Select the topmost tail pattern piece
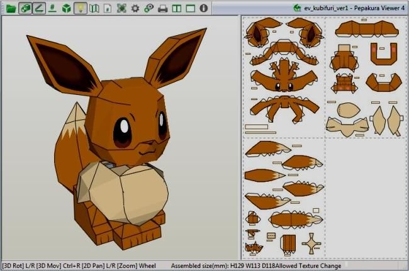The image size is (409, 271). point(268,149)
